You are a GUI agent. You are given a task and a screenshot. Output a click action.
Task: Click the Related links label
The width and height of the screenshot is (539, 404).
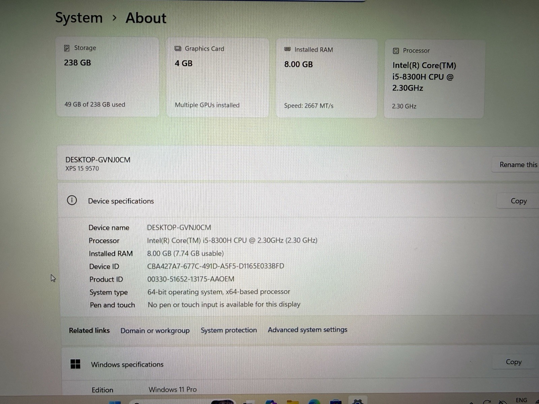click(89, 331)
